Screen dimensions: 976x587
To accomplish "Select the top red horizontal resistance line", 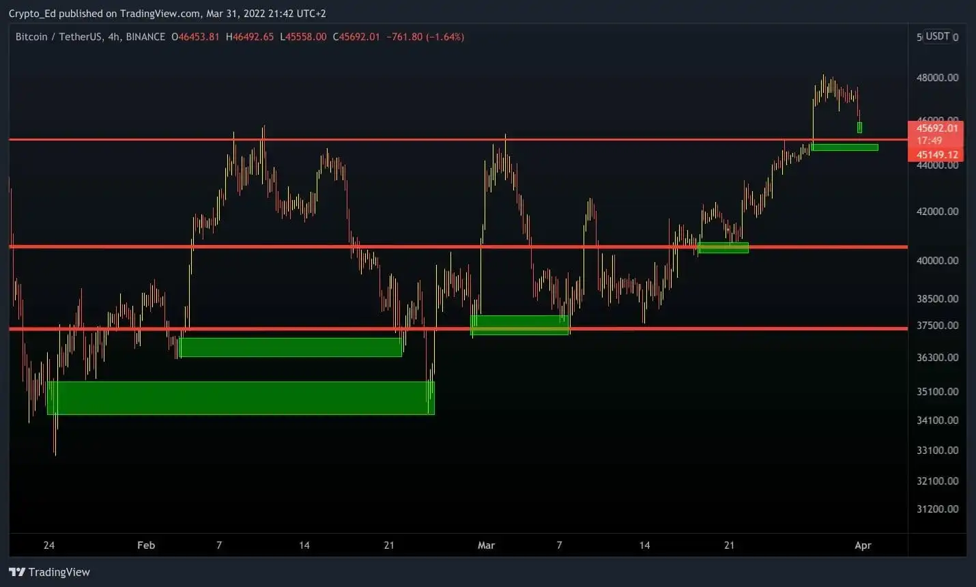I will coord(410,139).
